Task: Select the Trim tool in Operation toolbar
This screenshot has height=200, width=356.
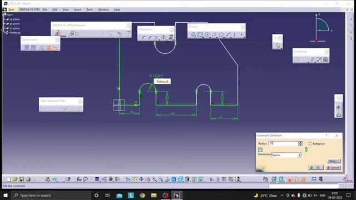Action: point(156,38)
